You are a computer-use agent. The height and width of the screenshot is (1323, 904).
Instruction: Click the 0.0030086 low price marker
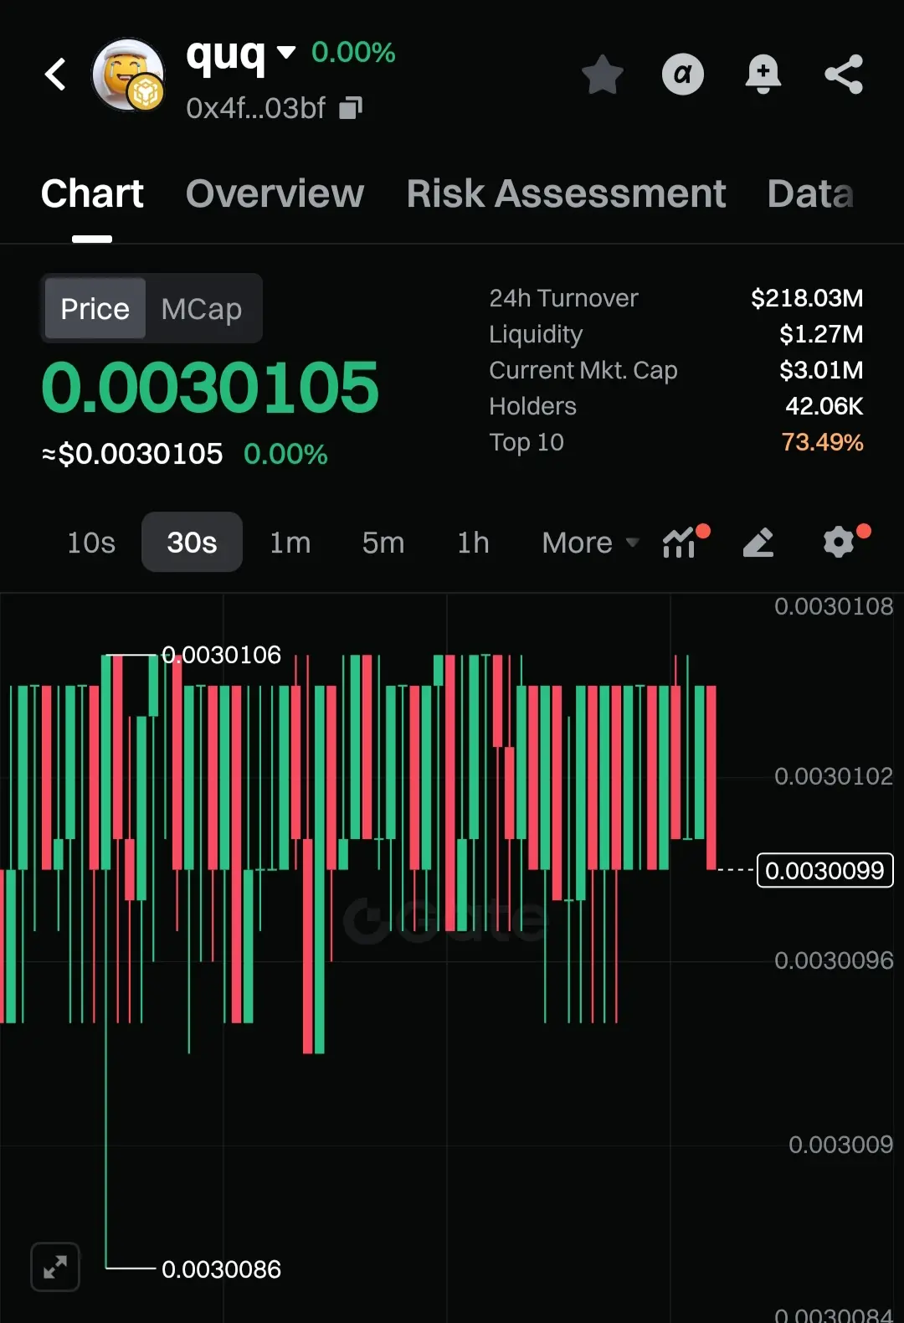point(221,1269)
